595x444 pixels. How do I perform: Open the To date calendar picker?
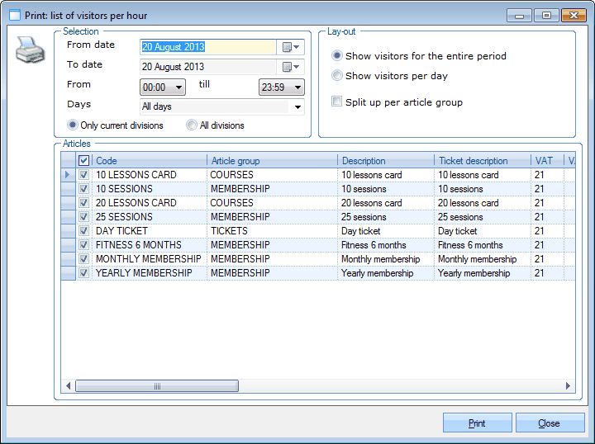(291, 67)
